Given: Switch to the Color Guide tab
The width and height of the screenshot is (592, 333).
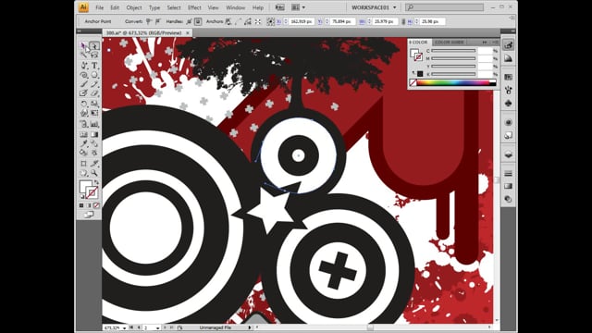Looking at the screenshot, I should tap(450, 42).
